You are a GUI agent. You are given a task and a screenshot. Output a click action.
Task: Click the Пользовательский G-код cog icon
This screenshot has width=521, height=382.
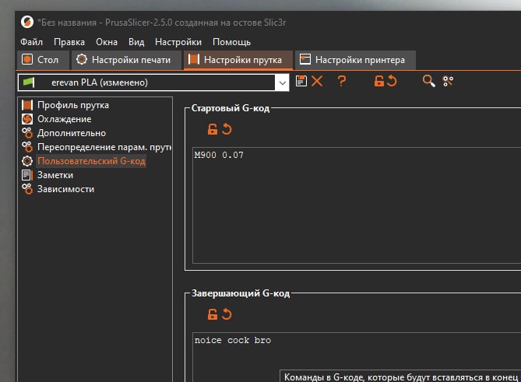pyautogui.click(x=27, y=161)
